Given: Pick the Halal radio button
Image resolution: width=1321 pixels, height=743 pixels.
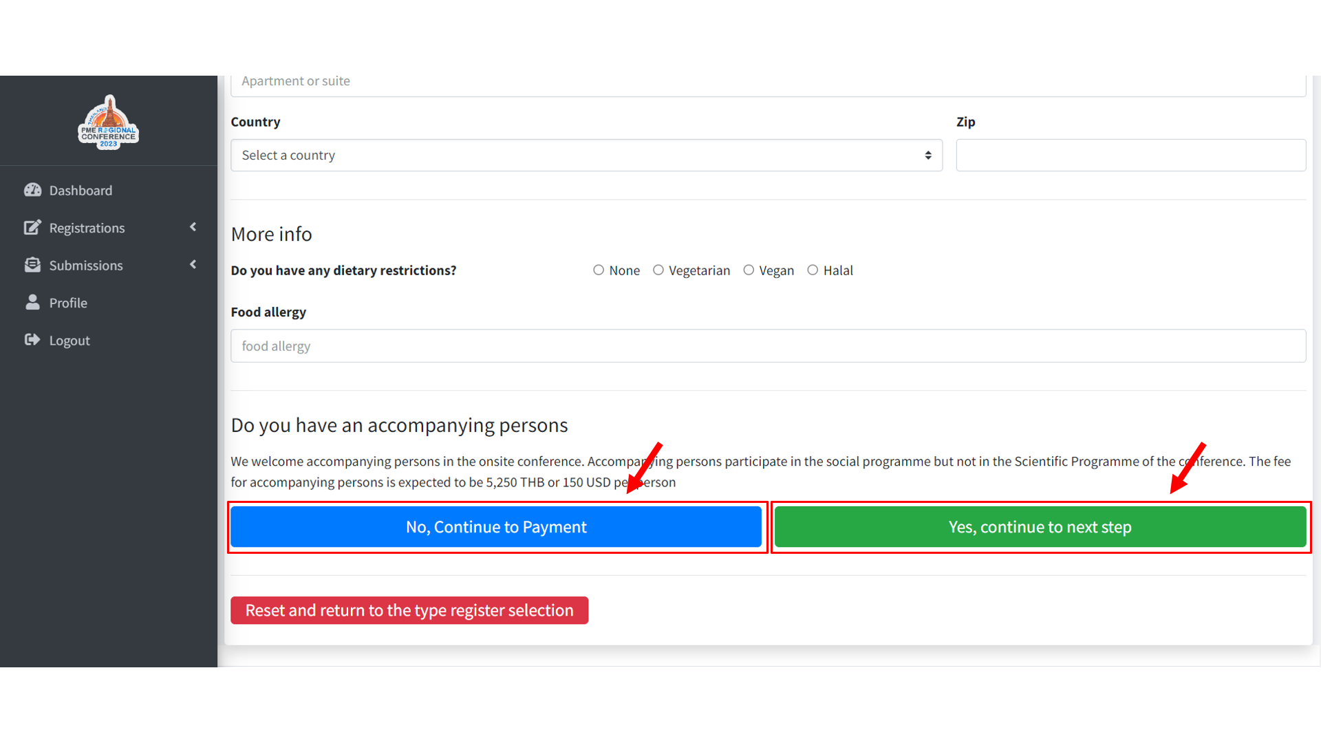Looking at the screenshot, I should click(x=813, y=270).
